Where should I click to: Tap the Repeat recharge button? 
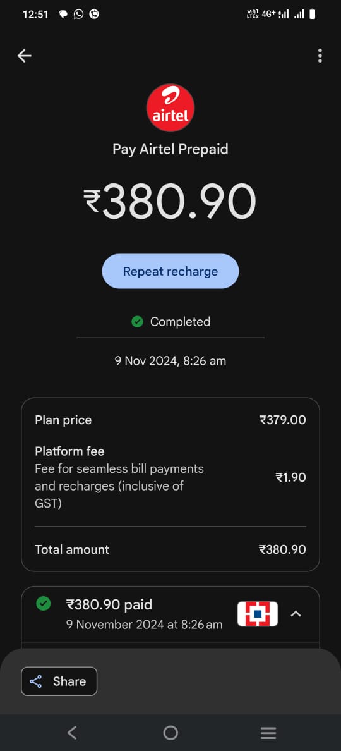170,271
